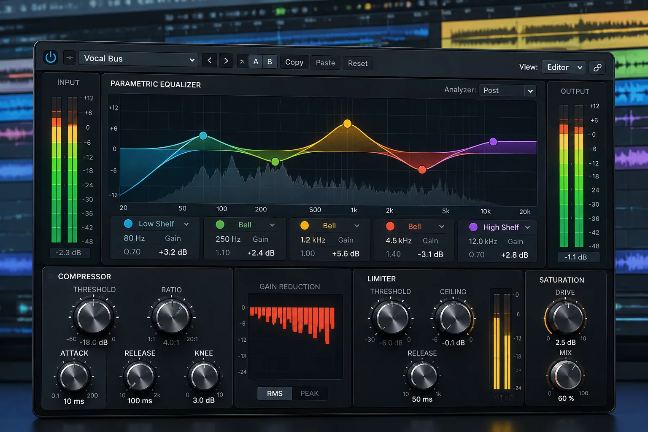Select the RMS gain reduction tab

[275, 393]
